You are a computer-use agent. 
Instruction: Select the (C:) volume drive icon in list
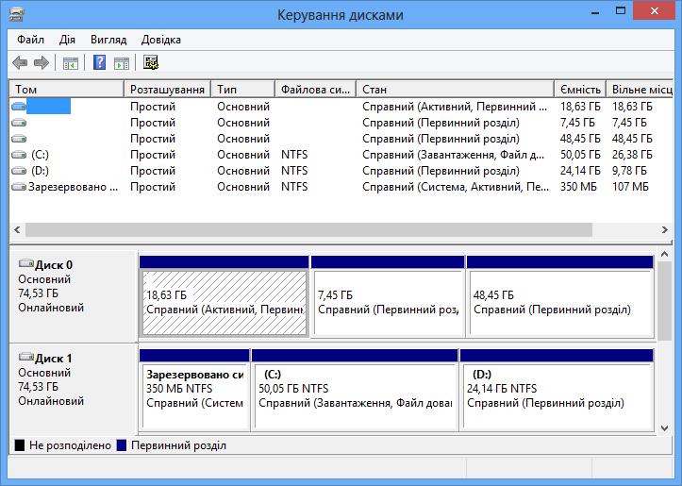pyautogui.click(x=20, y=155)
